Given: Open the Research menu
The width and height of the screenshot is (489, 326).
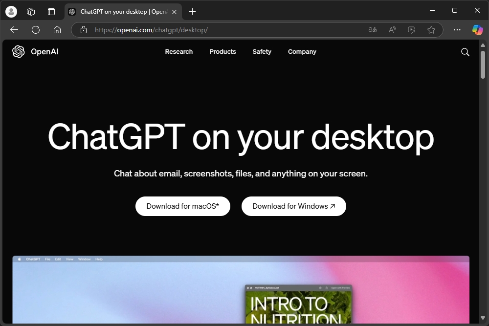Looking at the screenshot, I should pyautogui.click(x=179, y=52).
